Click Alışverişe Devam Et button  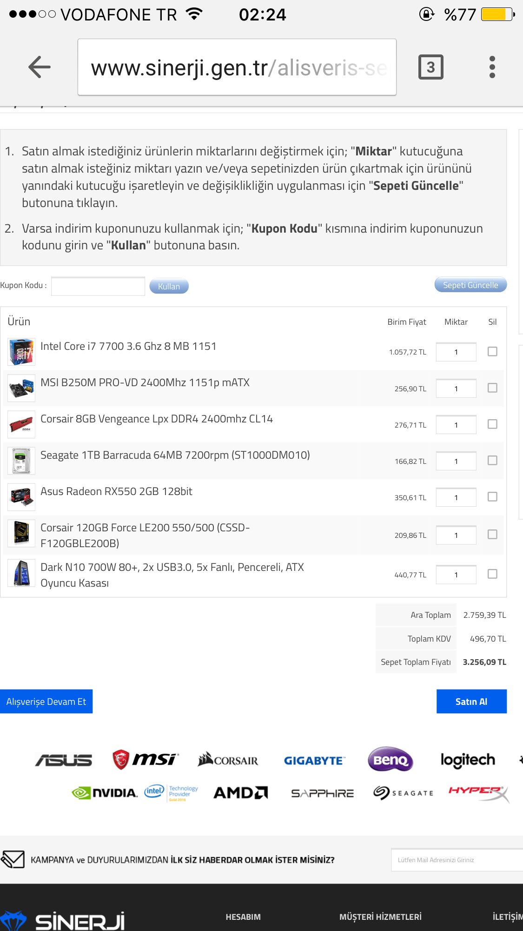46,702
